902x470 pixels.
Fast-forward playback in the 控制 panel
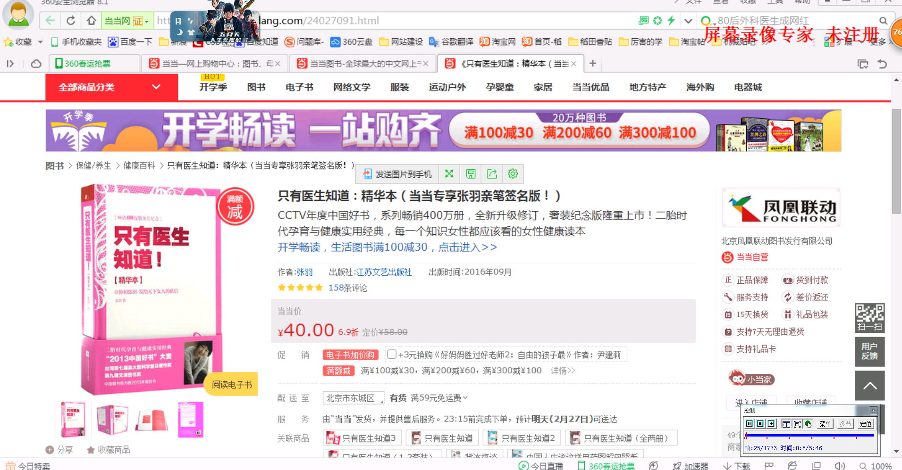click(771, 423)
